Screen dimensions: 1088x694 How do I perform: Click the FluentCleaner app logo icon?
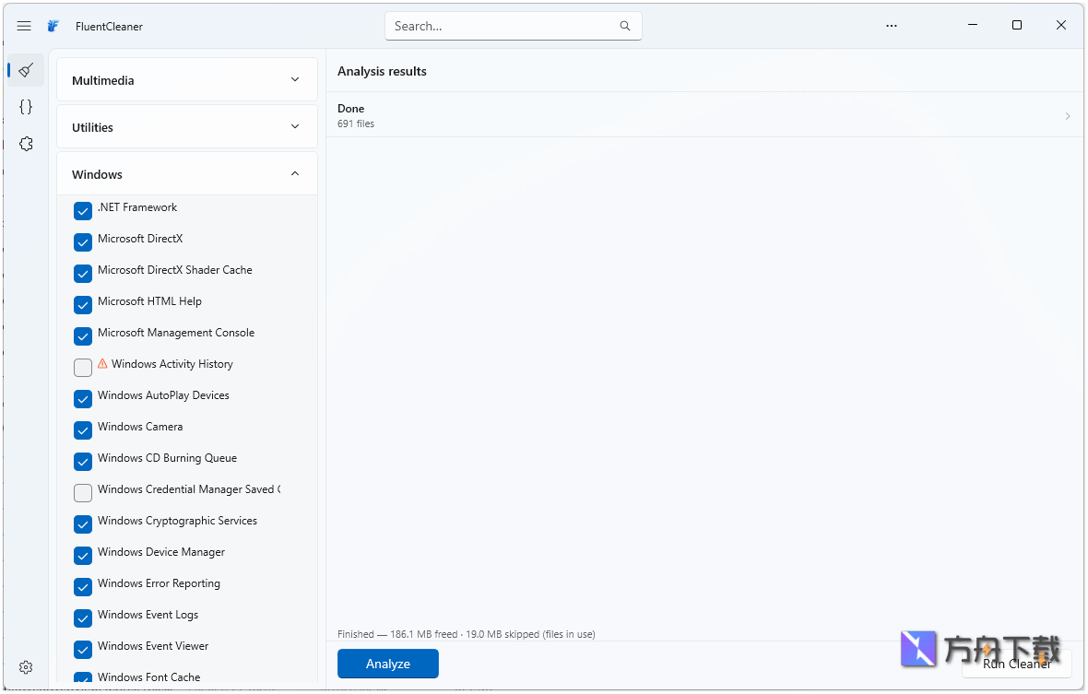(53, 27)
